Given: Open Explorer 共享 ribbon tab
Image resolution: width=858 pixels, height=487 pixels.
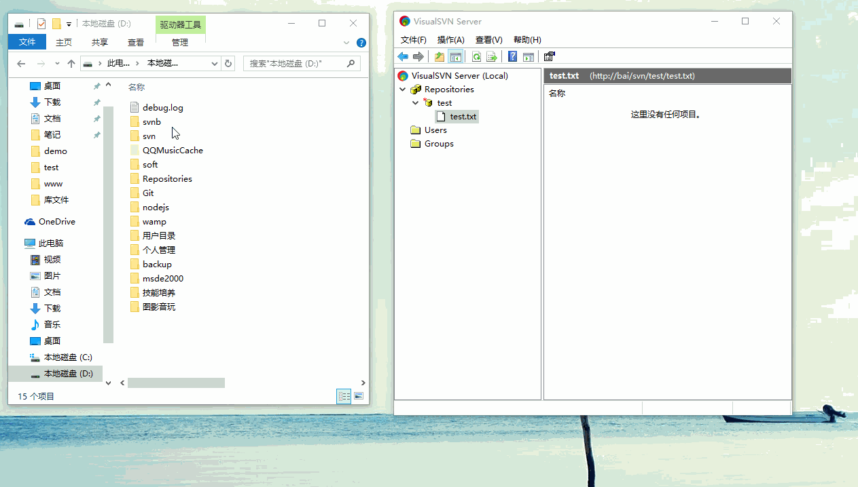Looking at the screenshot, I should point(100,42).
